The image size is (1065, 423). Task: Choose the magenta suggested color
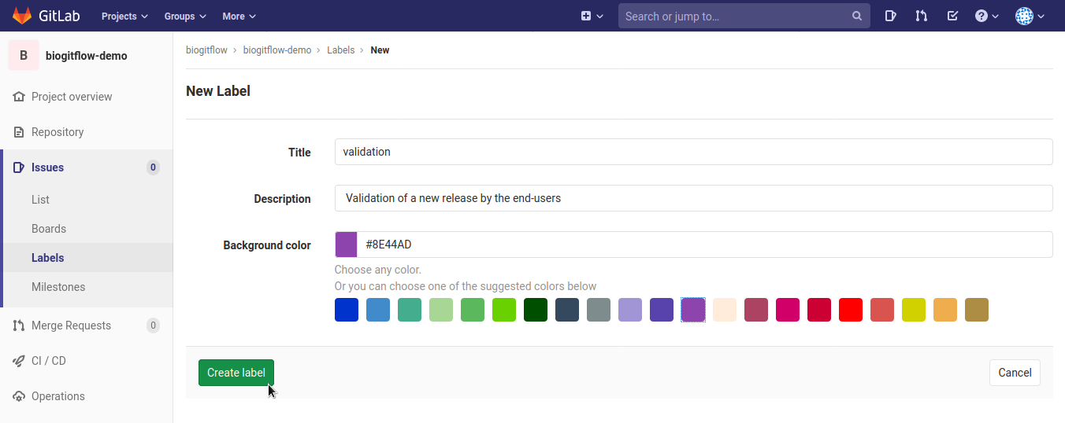coord(788,310)
